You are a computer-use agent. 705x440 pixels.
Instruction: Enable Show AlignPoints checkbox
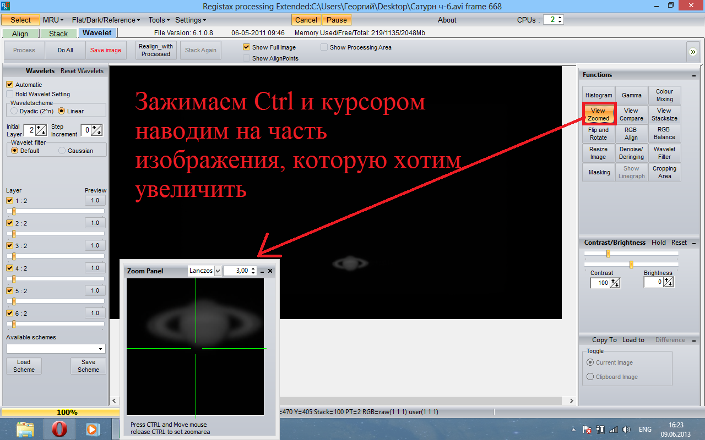(x=247, y=58)
